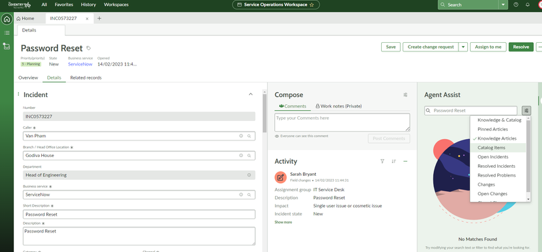The image size is (542, 252).
Task: Open the list view sidebar icon
Action: pos(7,33)
